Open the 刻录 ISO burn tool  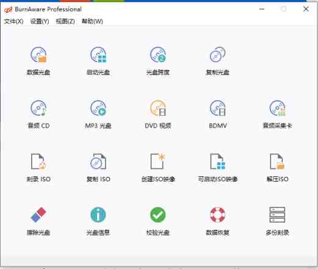38,168
